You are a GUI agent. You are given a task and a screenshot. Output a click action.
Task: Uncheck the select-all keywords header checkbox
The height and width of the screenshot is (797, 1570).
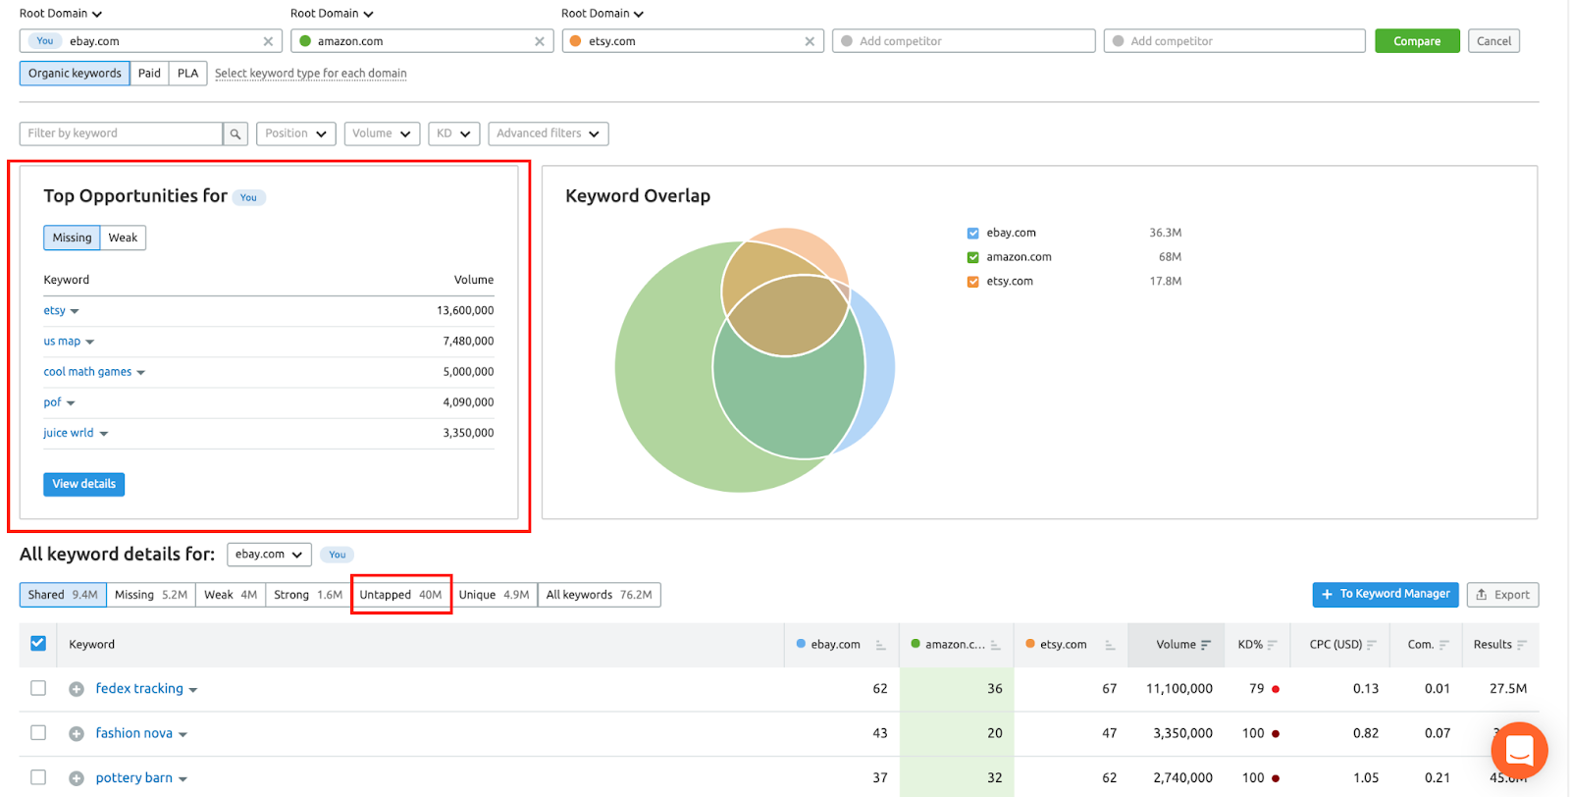(x=38, y=644)
